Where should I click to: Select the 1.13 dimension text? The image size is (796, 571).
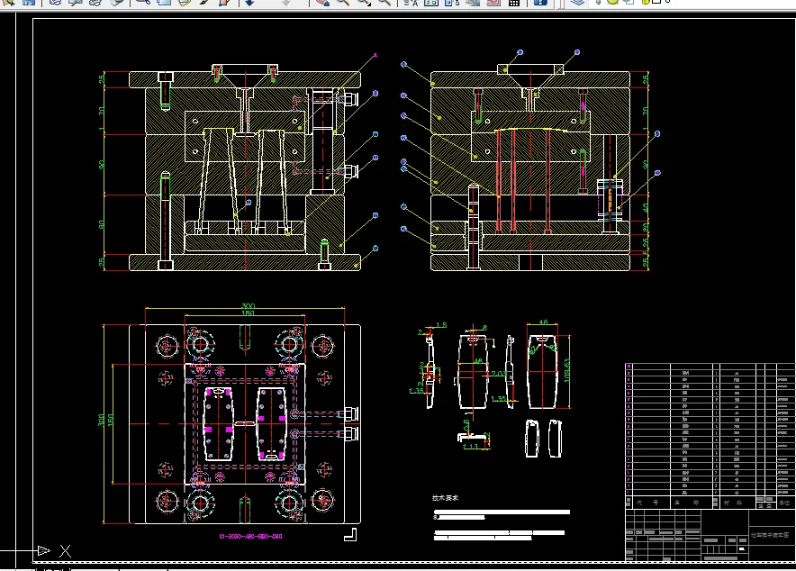coord(470,446)
